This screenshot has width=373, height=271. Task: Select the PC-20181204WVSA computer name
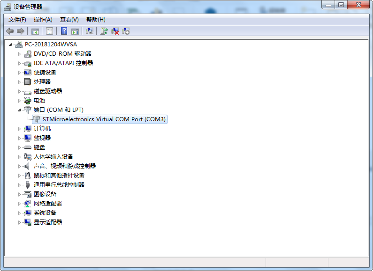(x=51, y=44)
